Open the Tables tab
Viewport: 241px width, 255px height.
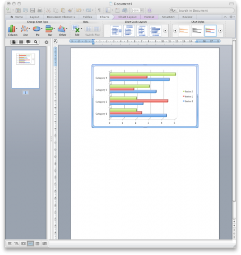[88, 17]
